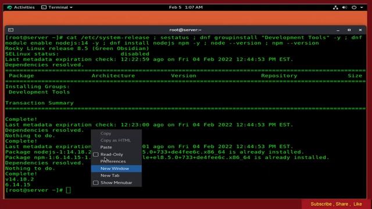372x209 pixels.
Task: Click the volume speaker icon in top bar
Action: click(x=345, y=8)
